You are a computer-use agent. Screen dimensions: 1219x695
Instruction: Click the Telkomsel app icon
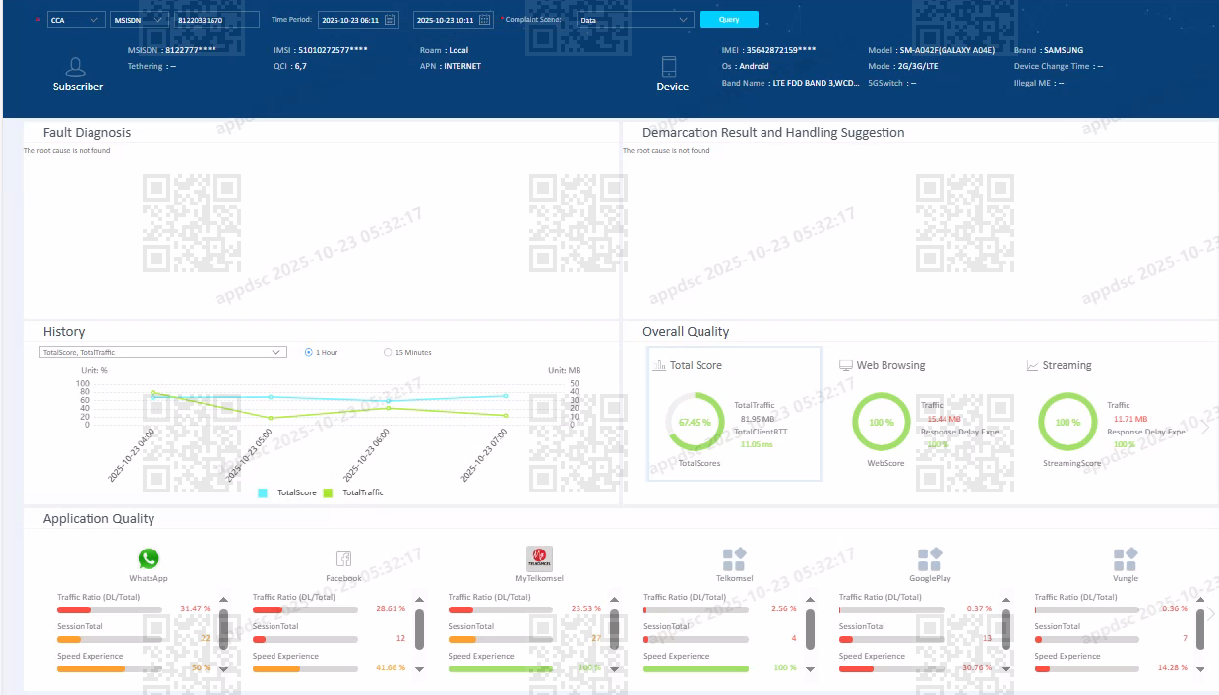(734, 559)
